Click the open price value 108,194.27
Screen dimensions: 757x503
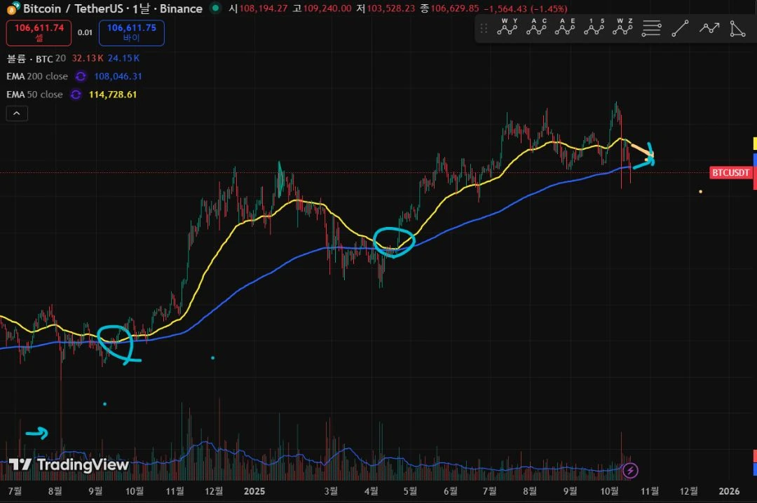[x=264, y=8]
